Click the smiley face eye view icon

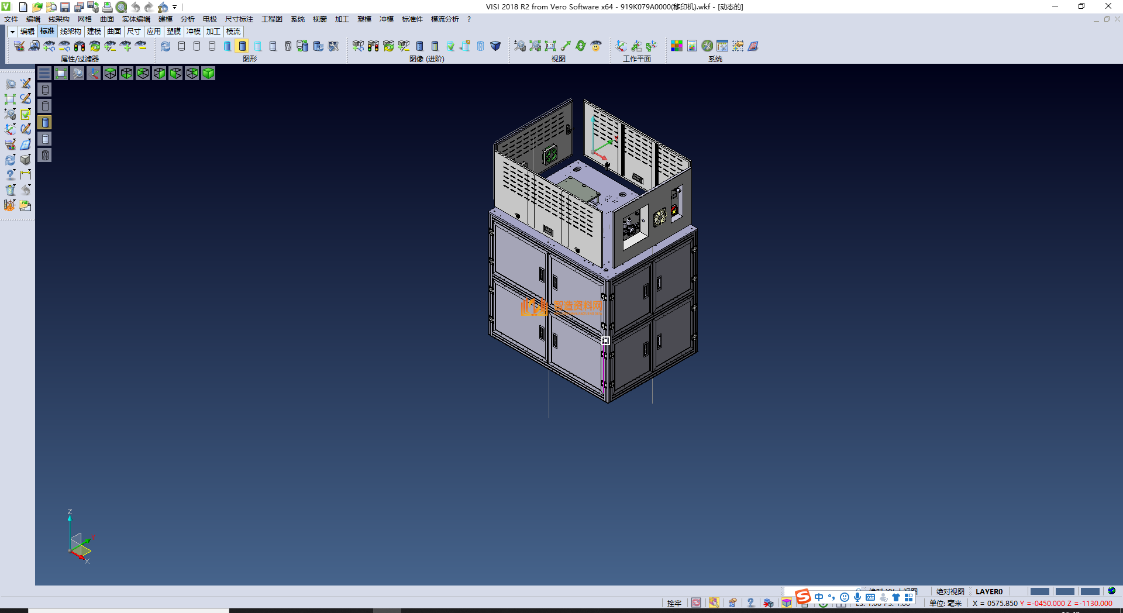click(596, 46)
